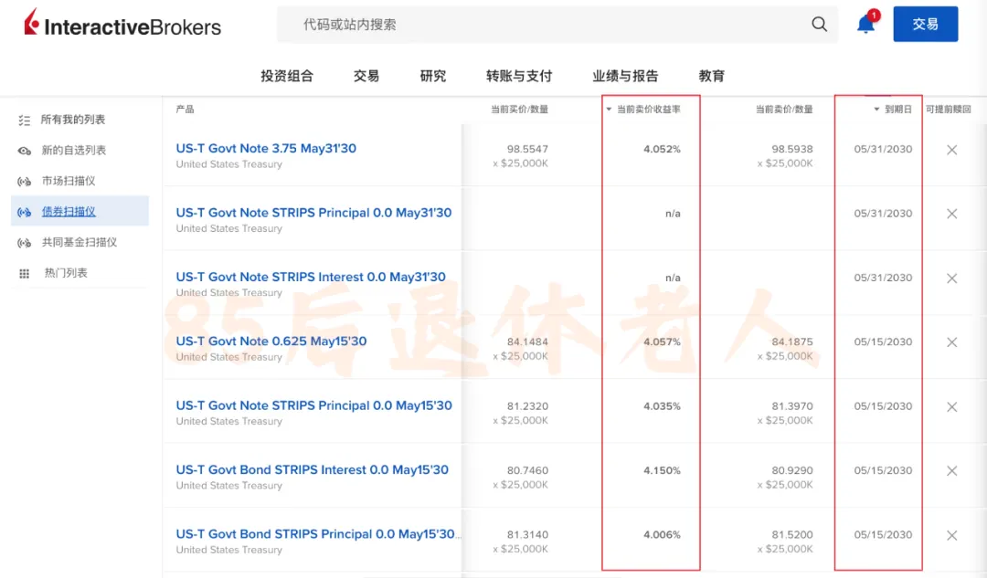This screenshot has width=987, height=578.
Task: Click the 4.150% yield value
Action: (x=662, y=470)
